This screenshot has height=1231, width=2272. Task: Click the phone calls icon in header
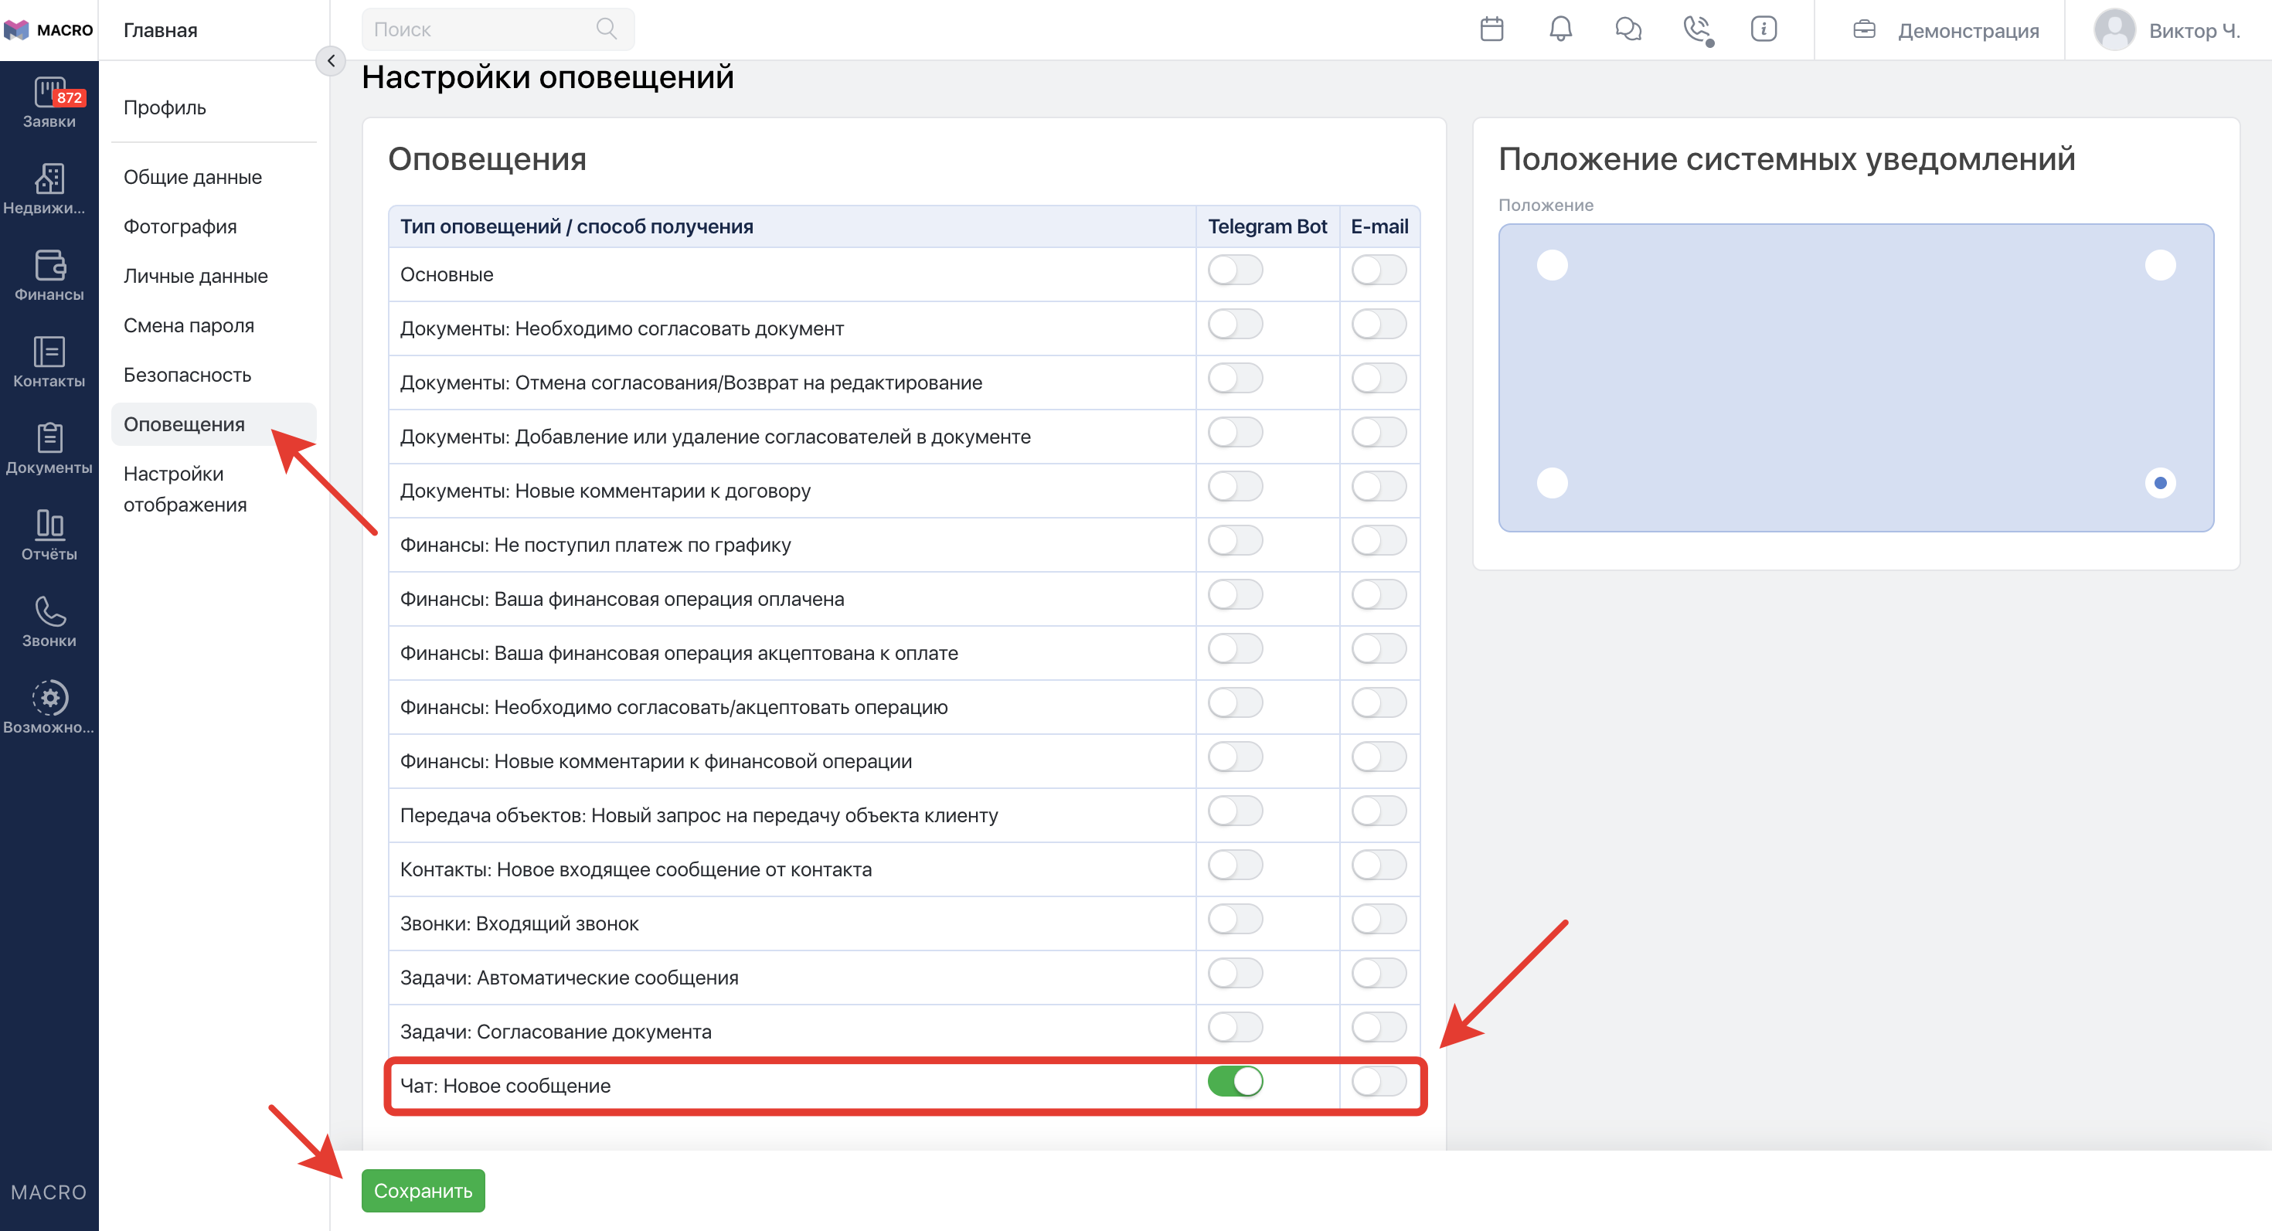pos(1696,30)
